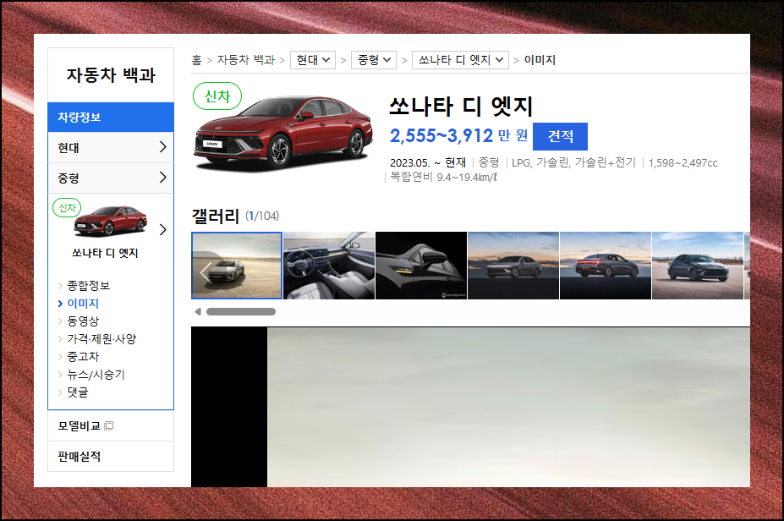Open 모델비교 link
Screen dimensions: 784x521
(x=79, y=426)
